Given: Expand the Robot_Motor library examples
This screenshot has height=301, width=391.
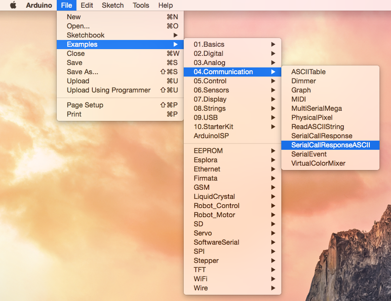Looking at the screenshot, I should pyautogui.click(x=232, y=215).
